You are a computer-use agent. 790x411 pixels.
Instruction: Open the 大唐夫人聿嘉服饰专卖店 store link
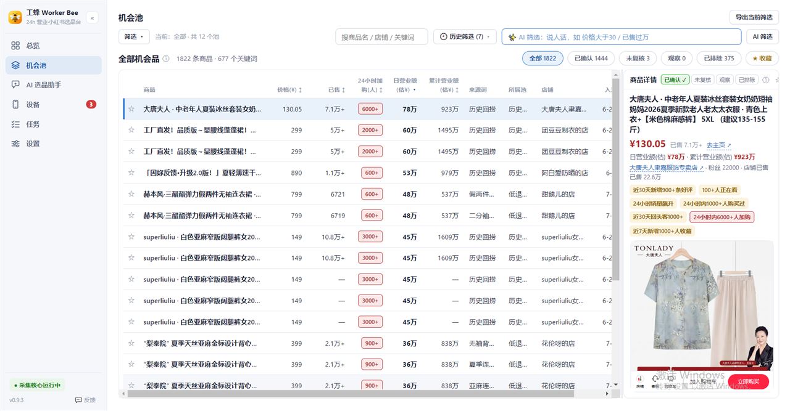666,168
